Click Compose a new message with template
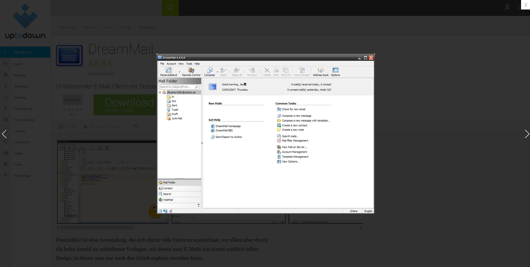Image resolution: width=530 pixels, height=267 pixels. coord(303,121)
